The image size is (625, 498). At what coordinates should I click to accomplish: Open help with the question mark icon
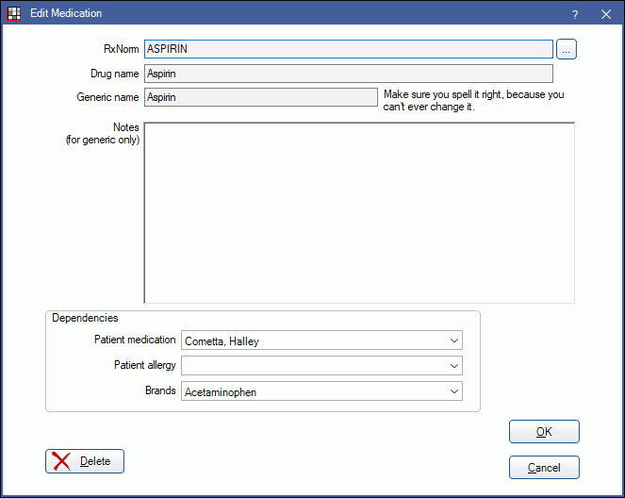575,14
